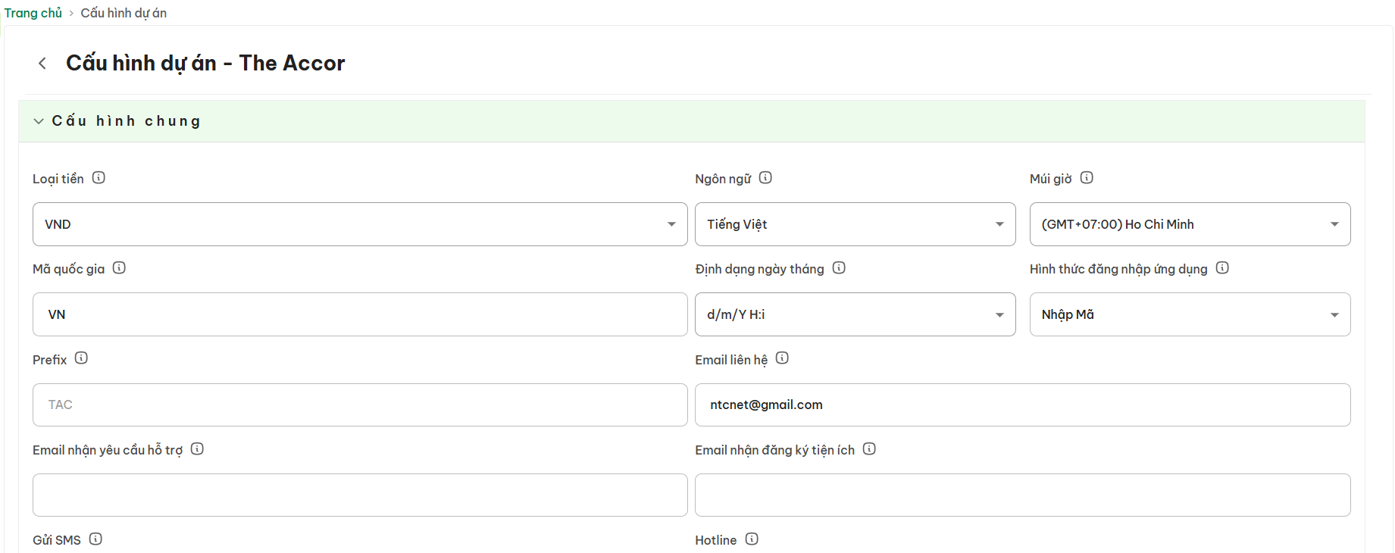Collapse the Cấu hình chung section

click(x=39, y=121)
